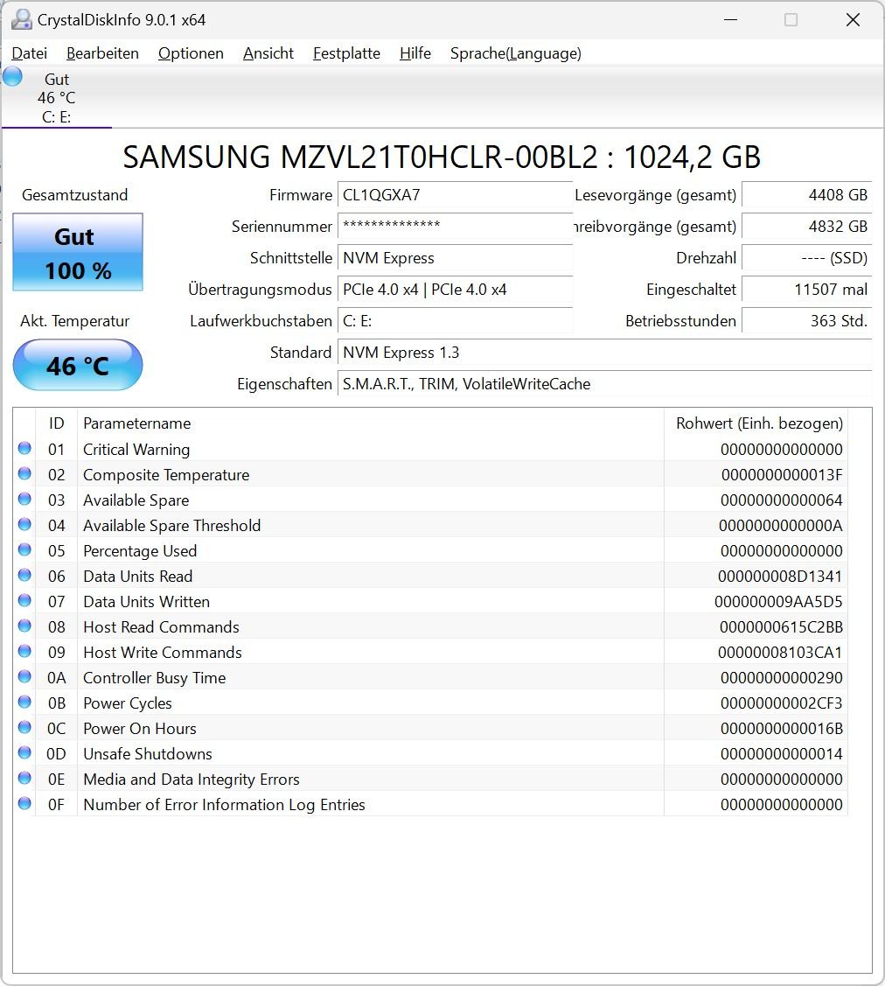
Task: Click the Firmware field CL1QGXA7
Action: click(x=455, y=195)
